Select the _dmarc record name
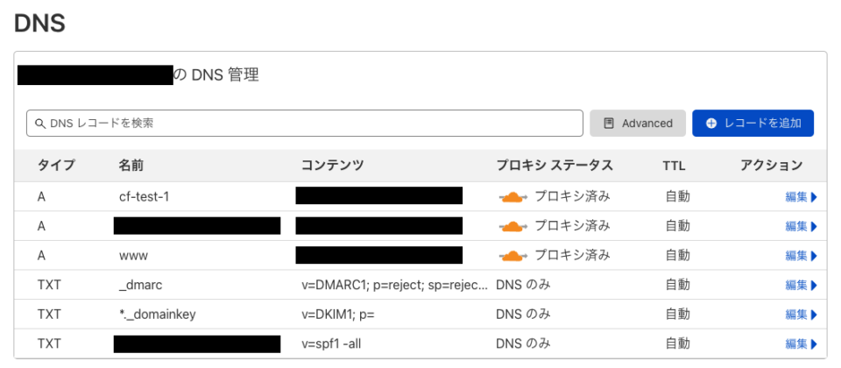Screen dimensions: 841x368 140,285
